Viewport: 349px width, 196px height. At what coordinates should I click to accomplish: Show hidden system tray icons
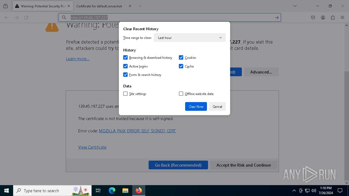click(x=294, y=191)
